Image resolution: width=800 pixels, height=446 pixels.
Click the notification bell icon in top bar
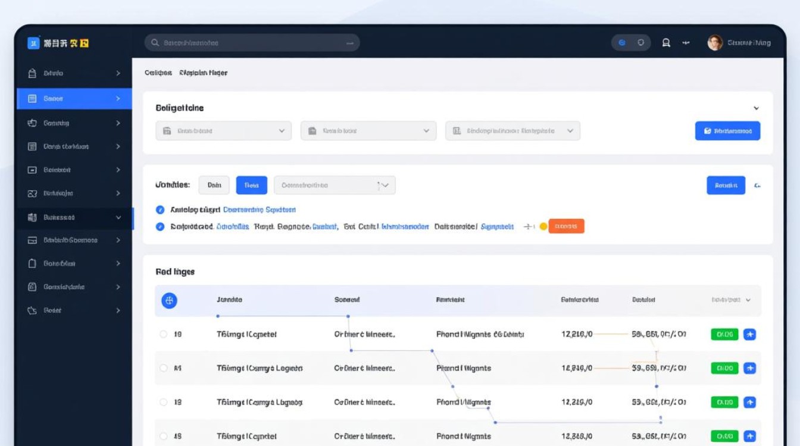[x=666, y=43]
